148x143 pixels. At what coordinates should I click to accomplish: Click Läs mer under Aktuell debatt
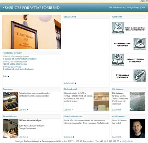pos(23,137)
